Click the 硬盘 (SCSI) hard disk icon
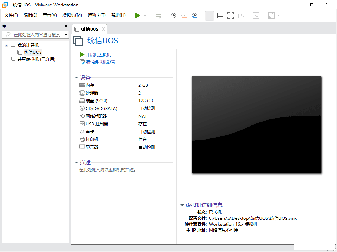 click(82, 101)
